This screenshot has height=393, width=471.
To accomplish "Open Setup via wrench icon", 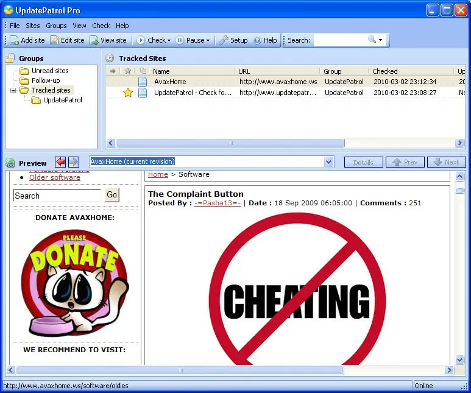I will coord(224,40).
